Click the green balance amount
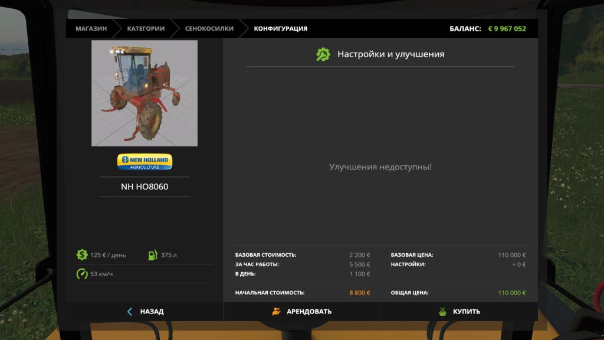 [x=507, y=28]
